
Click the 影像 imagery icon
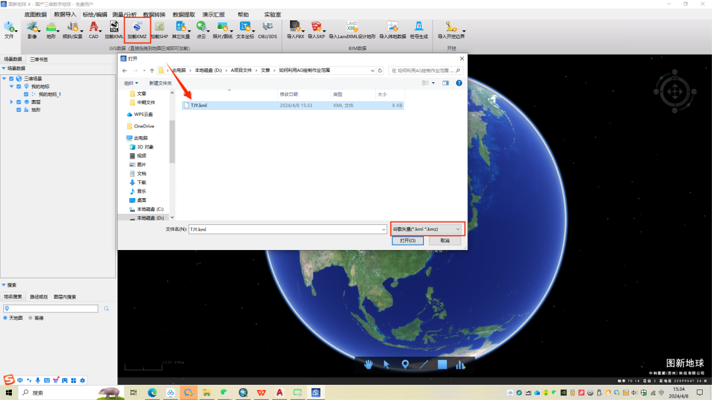click(x=32, y=30)
